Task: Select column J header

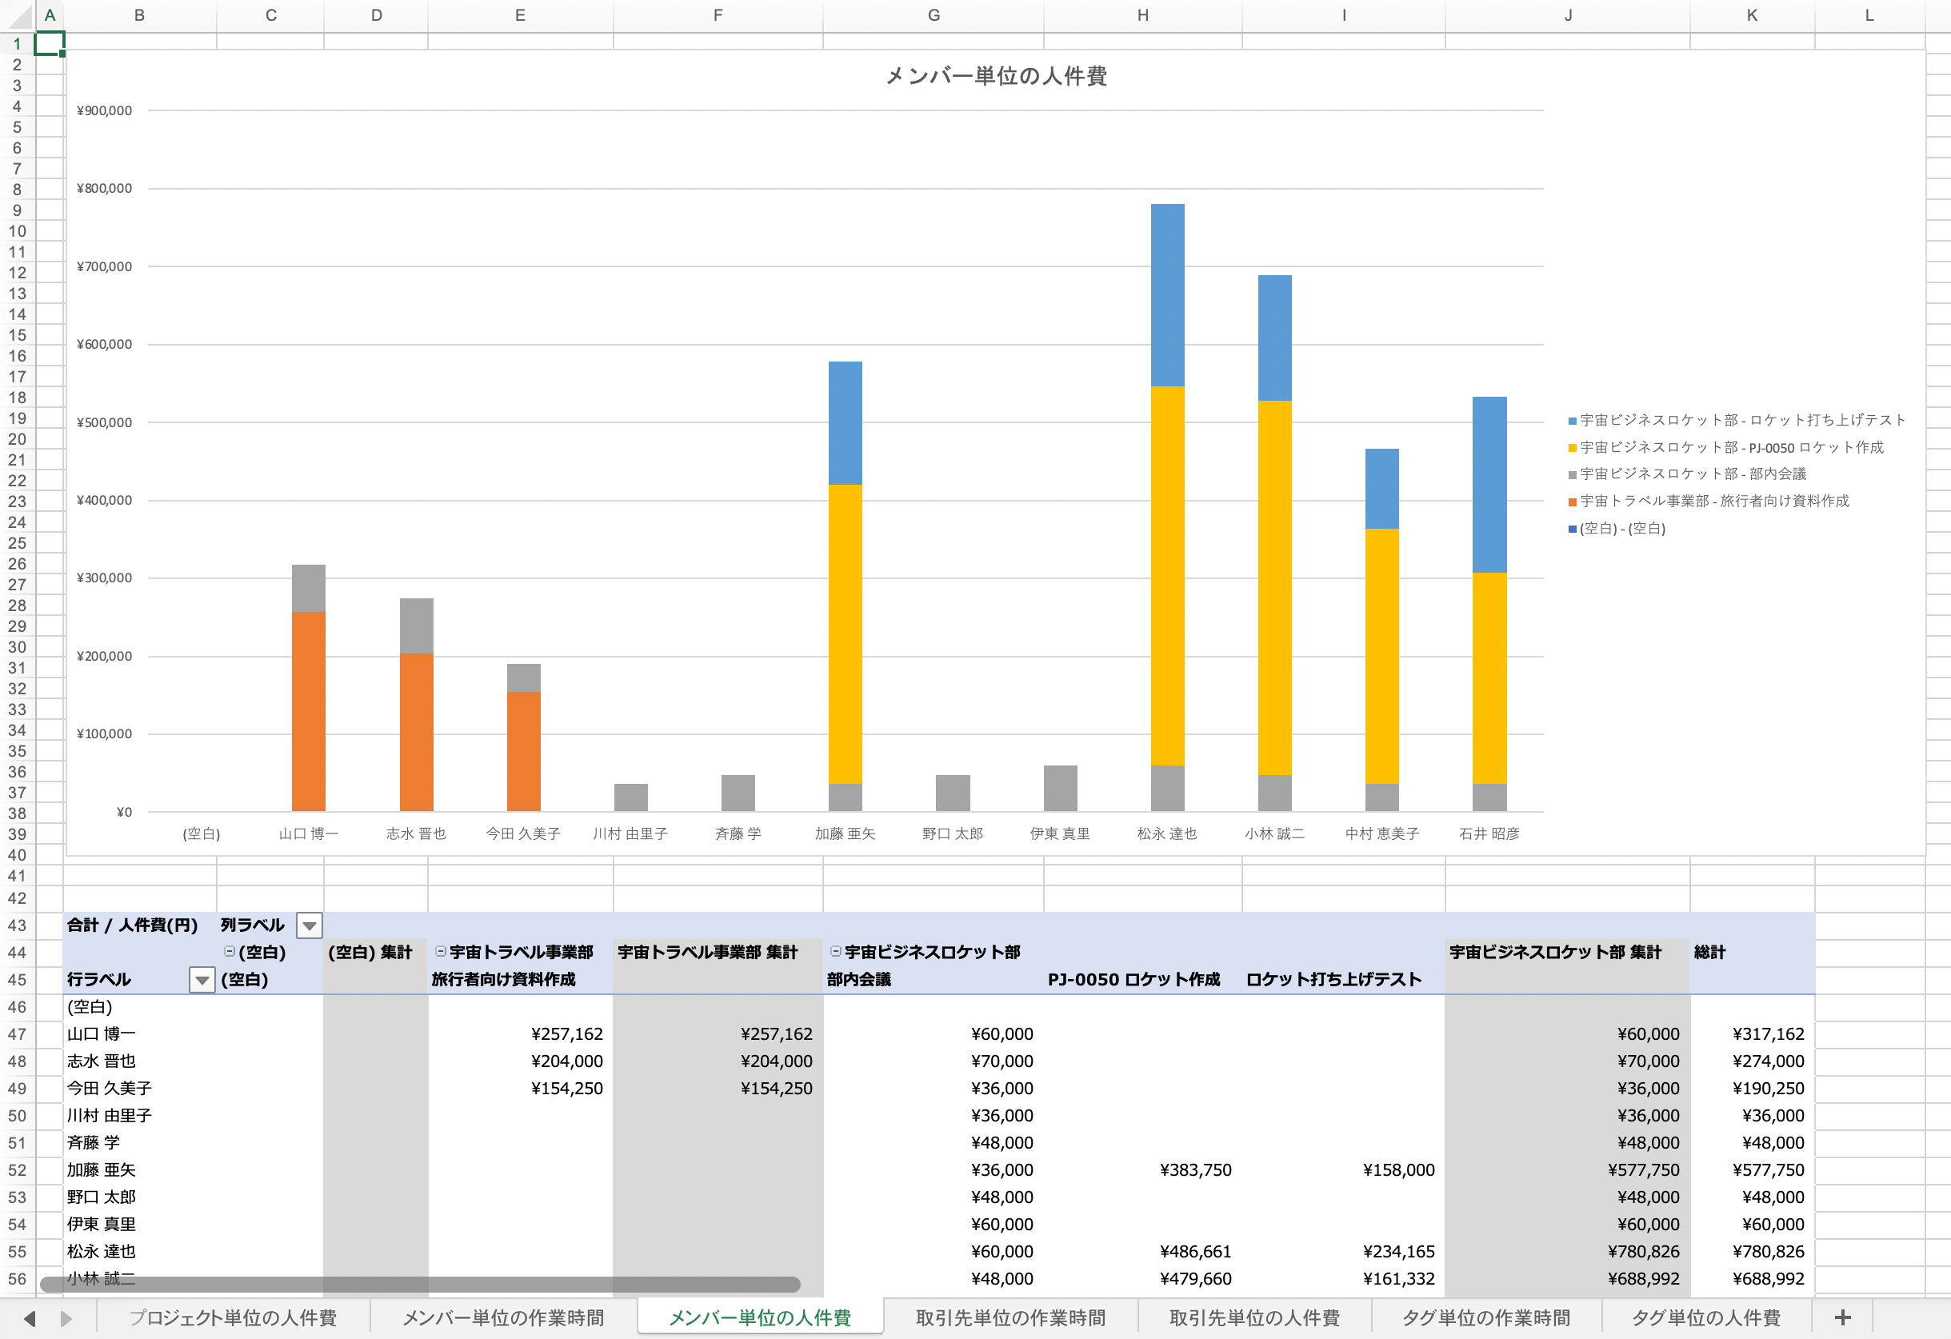Action: click(x=1567, y=15)
